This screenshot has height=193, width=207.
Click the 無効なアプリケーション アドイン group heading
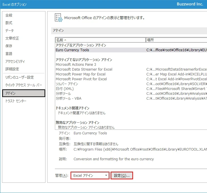click(x=78, y=123)
